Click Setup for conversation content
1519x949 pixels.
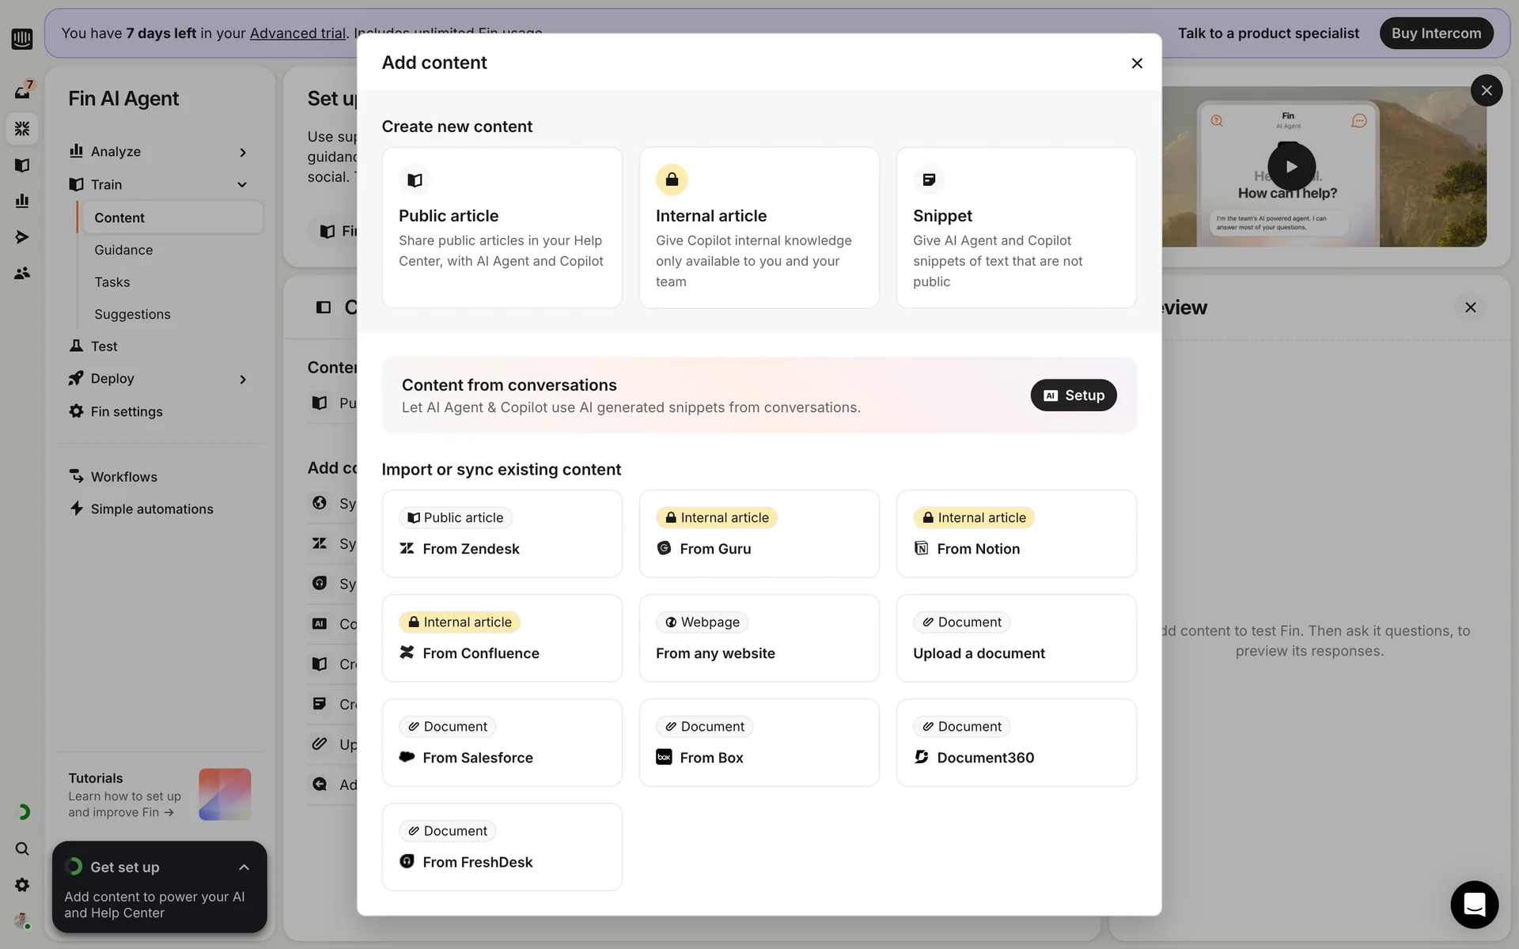[1073, 395]
